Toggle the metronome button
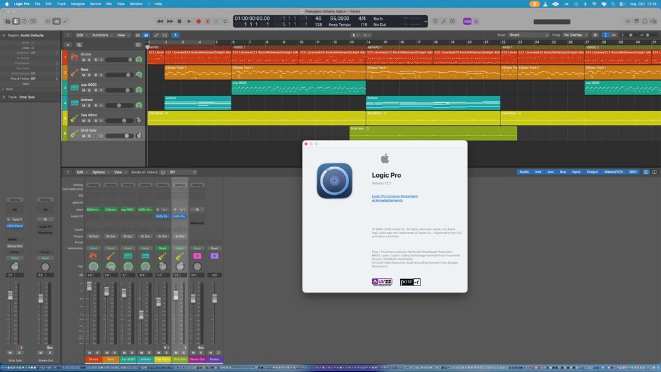The height and width of the screenshot is (372, 661). (476, 22)
